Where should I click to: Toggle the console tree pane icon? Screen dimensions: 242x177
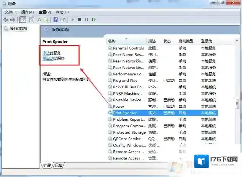click(22, 20)
